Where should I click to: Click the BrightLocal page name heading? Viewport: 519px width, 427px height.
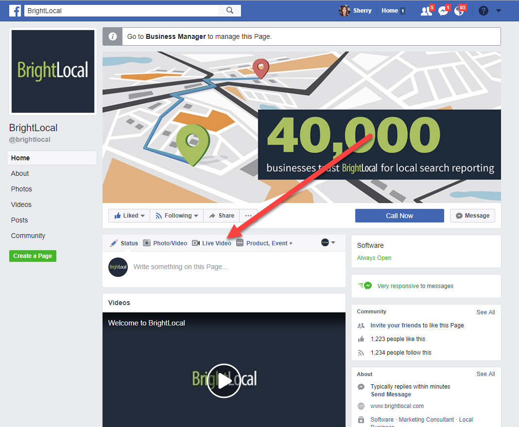[x=33, y=128]
